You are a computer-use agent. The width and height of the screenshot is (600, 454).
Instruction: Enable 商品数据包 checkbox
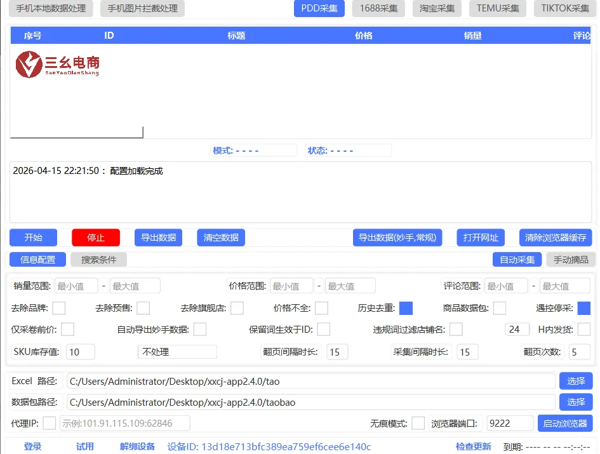click(499, 308)
